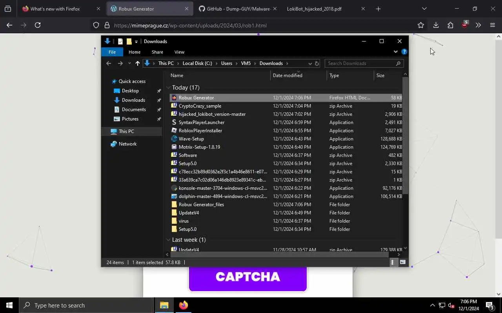Open the Home ribbon tab
The width and height of the screenshot is (502, 313).
[135, 52]
